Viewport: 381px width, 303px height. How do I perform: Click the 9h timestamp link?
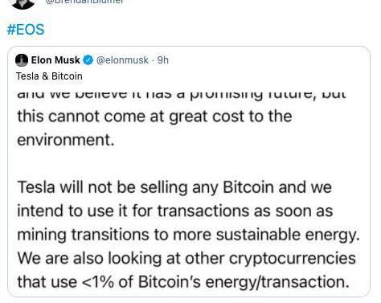point(163,60)
